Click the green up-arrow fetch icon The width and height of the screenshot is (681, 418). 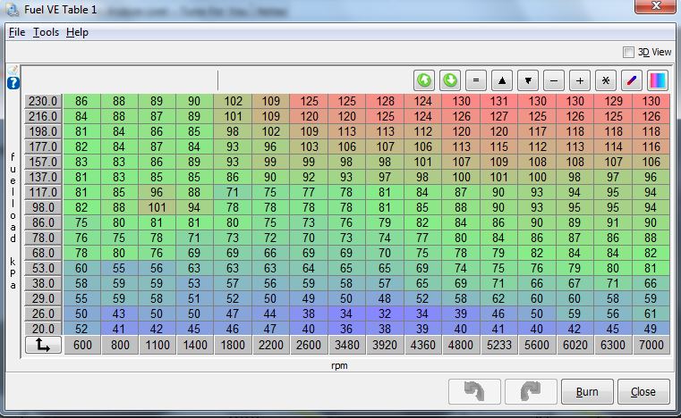pos(424,80)
